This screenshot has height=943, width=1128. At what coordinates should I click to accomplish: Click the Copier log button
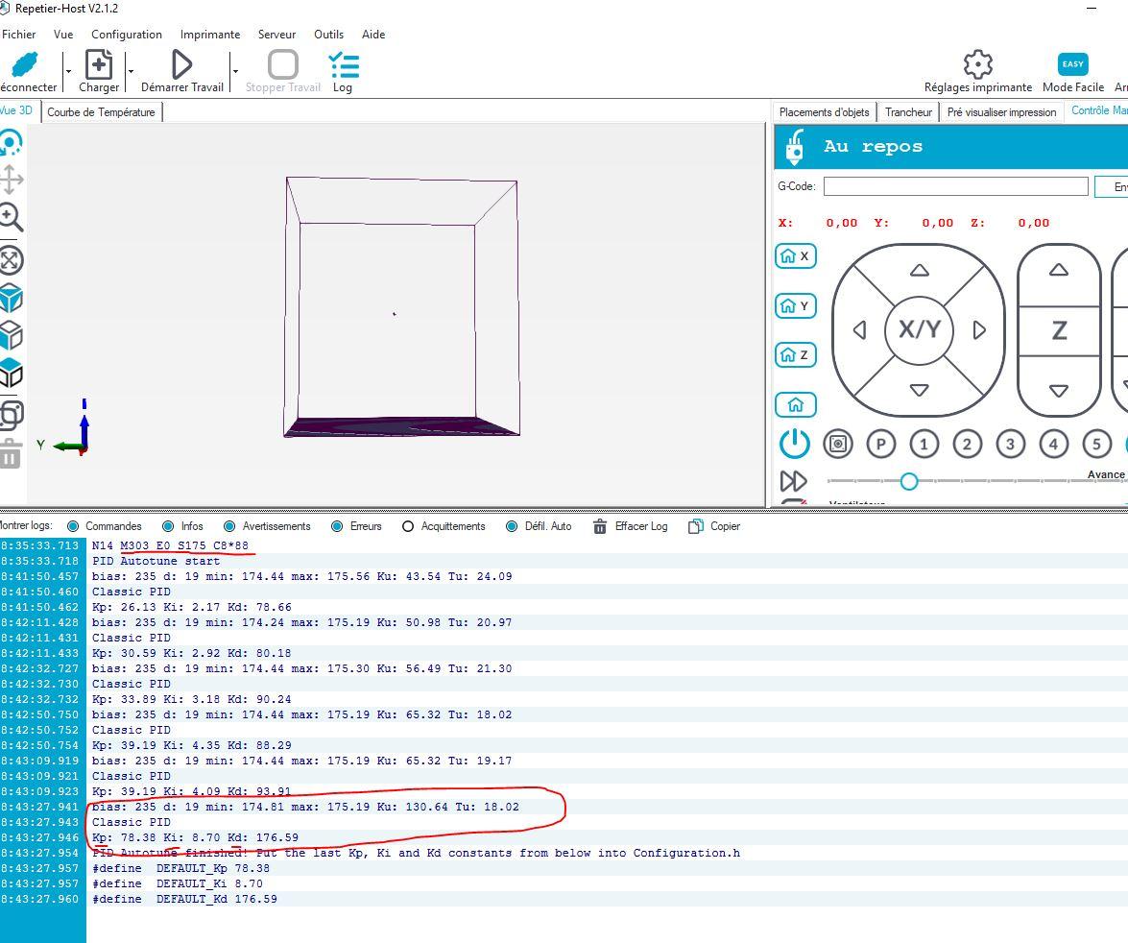pyautogui.click(x=713, y=526)
